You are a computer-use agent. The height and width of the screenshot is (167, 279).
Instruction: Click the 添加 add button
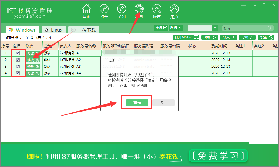(210, 37)
